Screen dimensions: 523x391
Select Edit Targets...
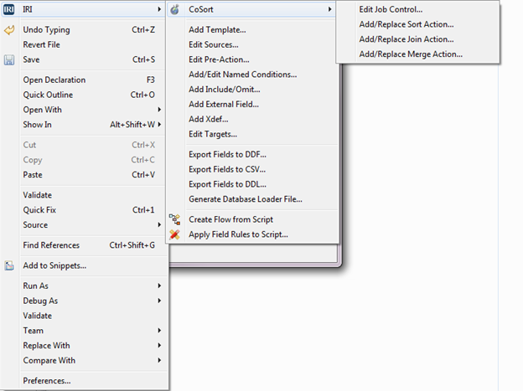point(253,134)
